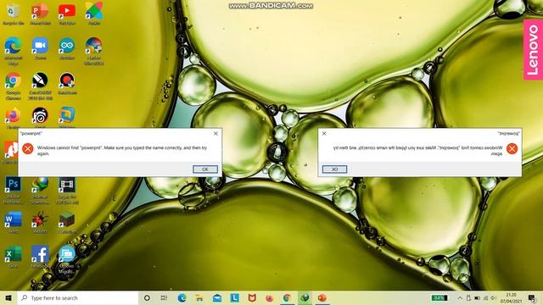The width and height of the screenshot is (543, 305).
Task: Open the red ladybug desktop shortcut
Action: click(40, 222)
